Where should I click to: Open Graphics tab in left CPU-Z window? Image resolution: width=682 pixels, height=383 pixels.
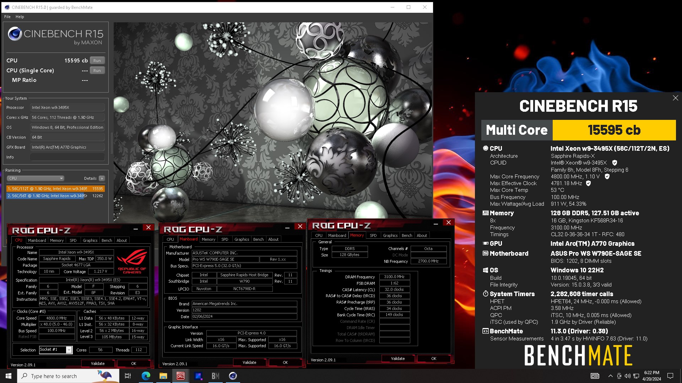click(x=90, y=240)
